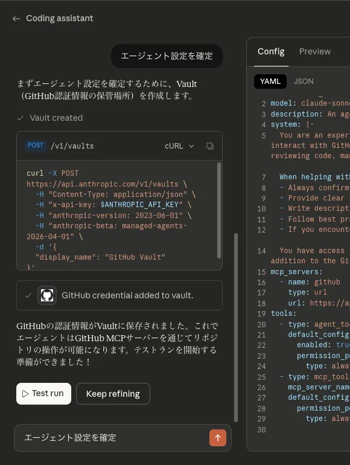The height and width of the screenshot is (465, 350).
Task: Click the 'type: url' config line
Action: pyautogui.click(x=307, y=292)
